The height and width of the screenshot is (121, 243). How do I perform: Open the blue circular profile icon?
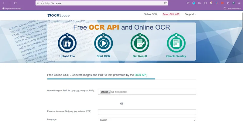point(194,3)
